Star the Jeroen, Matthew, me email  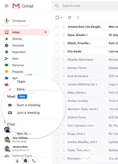coord(63,84)
